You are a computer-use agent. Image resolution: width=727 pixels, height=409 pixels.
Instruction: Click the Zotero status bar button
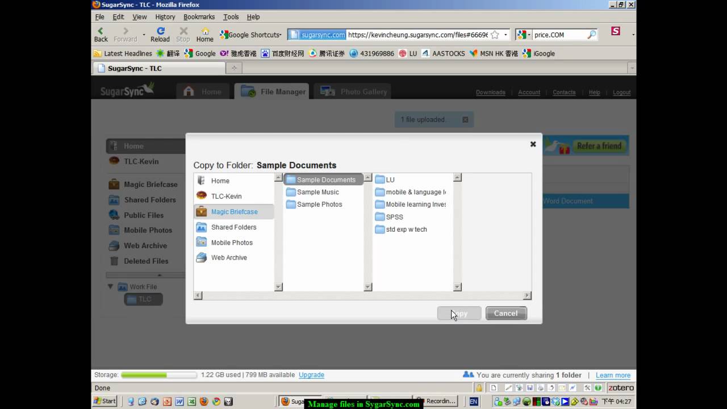tap(621, 388)
